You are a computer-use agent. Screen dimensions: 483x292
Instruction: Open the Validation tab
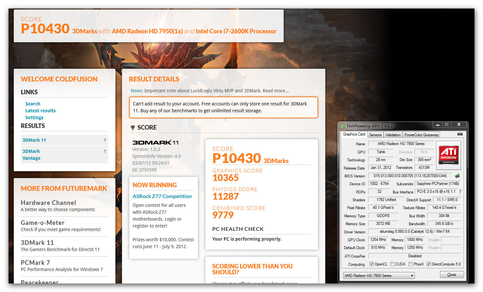click(x=393, y=135)
